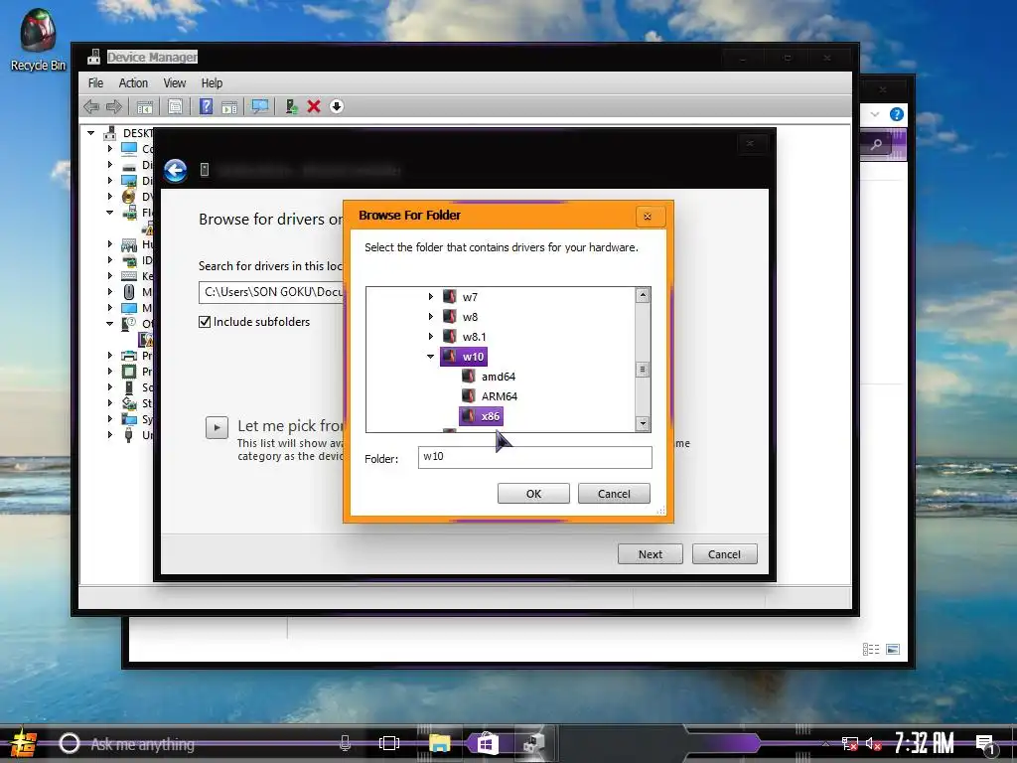The image size is (1017, 763).
Task: Click the scroll up arrow in folder tree
Action: click(643, 295)
